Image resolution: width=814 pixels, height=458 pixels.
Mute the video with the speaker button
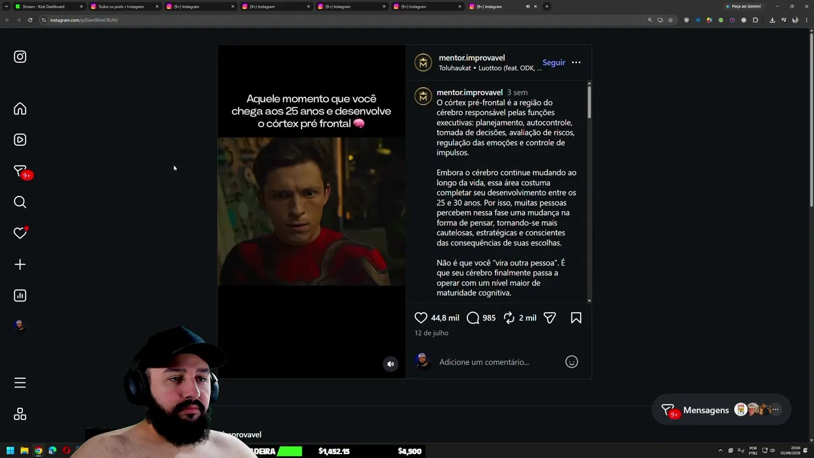pyautogui.click(x=390, y=364)
